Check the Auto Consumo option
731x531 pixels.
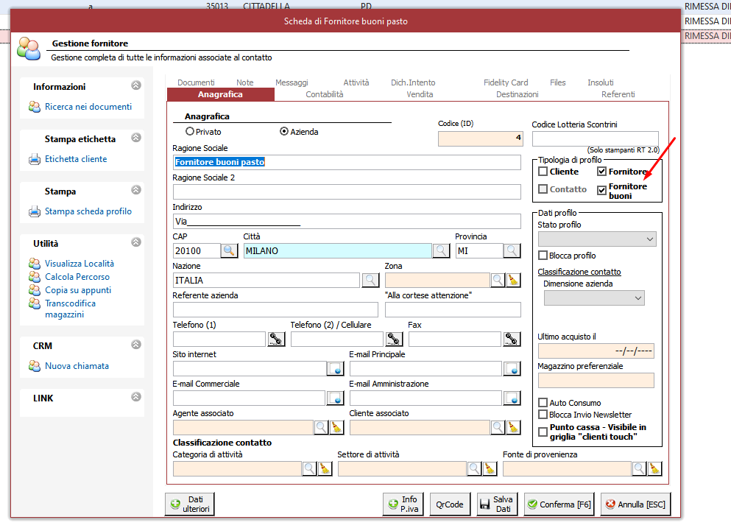(543, 403)
